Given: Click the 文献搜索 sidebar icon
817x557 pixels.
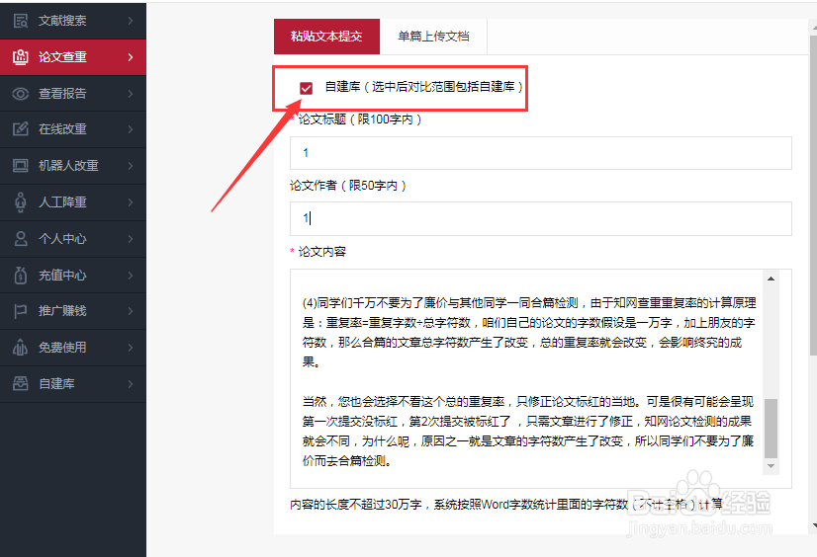Looking at the screenshot, I should click(21, 21).
